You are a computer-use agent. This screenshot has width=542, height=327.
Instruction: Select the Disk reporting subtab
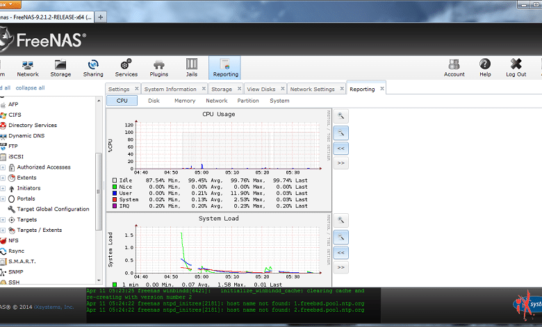tap(154, 101)
